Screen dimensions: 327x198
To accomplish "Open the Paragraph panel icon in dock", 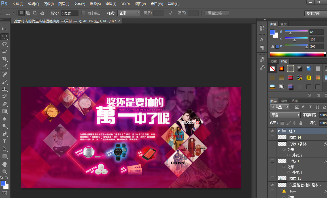I will pos(262,48).
